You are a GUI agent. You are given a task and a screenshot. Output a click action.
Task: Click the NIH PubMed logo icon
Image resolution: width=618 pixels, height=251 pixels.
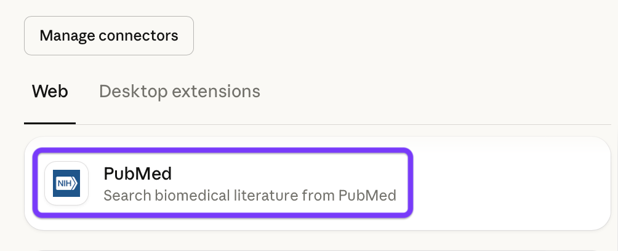[66, 183]
